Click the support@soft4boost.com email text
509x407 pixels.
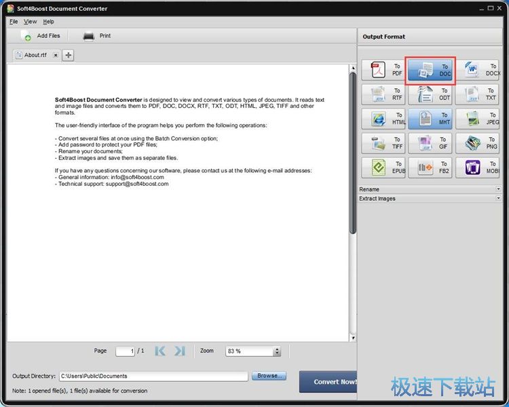[x=137, y=184]
